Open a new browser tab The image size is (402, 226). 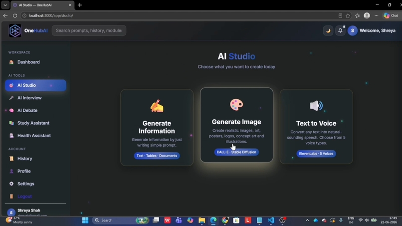[80, 5]
